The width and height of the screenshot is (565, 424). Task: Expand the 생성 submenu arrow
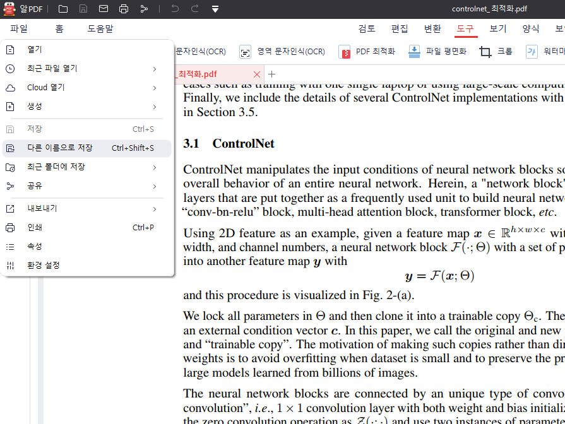point(155,107)
